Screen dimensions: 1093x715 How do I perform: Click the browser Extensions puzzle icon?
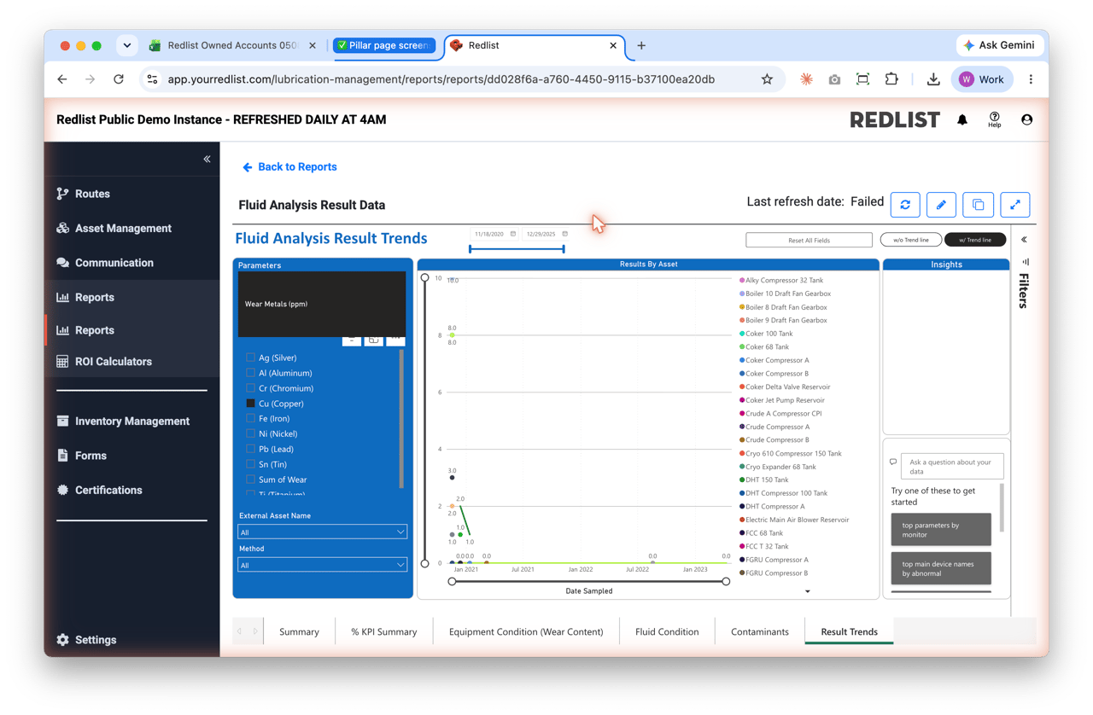pos(891,79)
